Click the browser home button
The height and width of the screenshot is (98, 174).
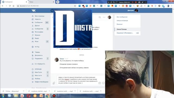click(13, 6)
